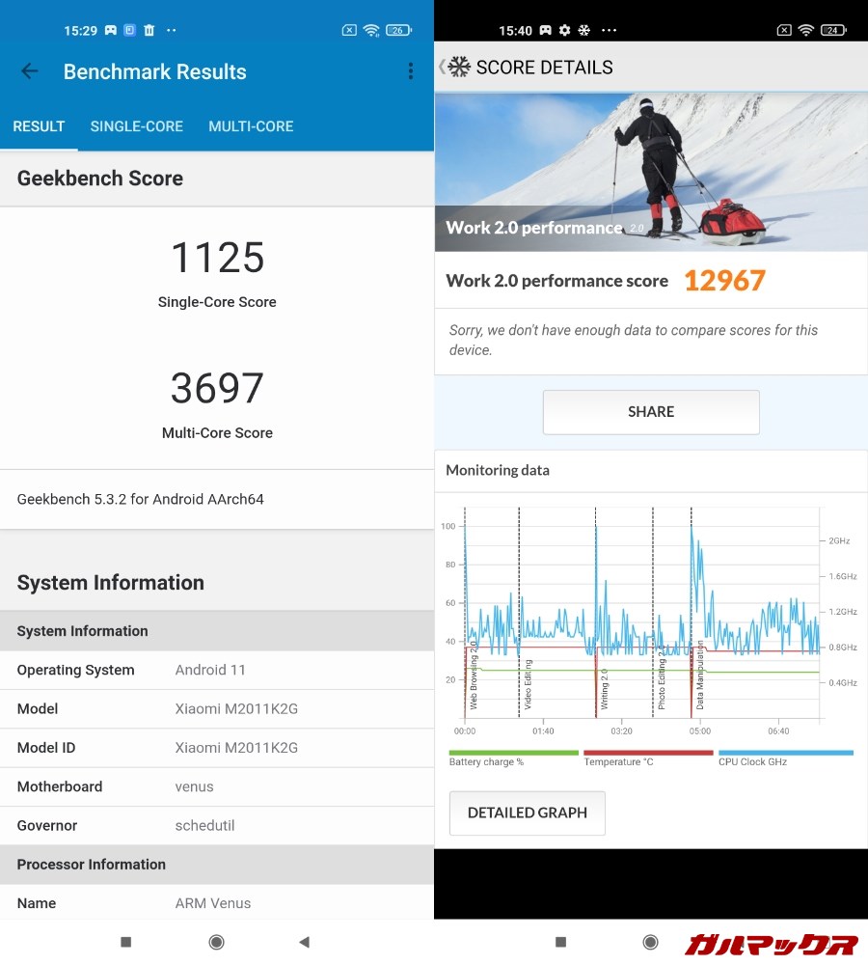The height and width of the screenshot is (965, 868).
Task: Tap the back arrow in Benchmark Results
Action: pyautogui.click(x=30, y=71)
